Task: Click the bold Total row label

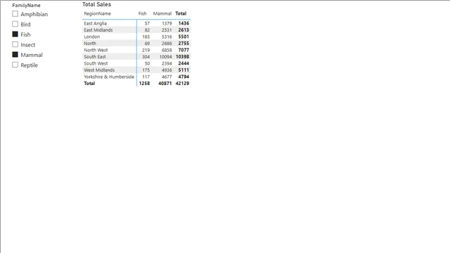Action: point(89,83)
